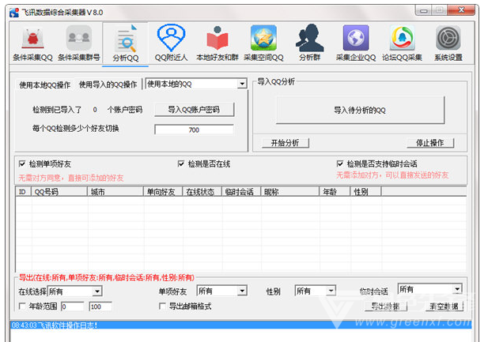The width and height of the screenshot is (488, 342).
Task: Sort by the 单向好友 column header
Action: (x=163, y=192)
